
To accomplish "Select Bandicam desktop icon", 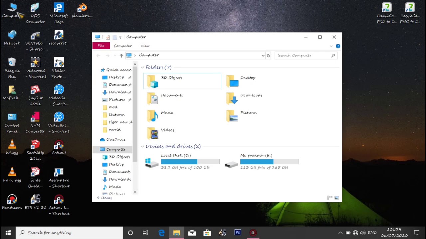I will tap(12, 202).
